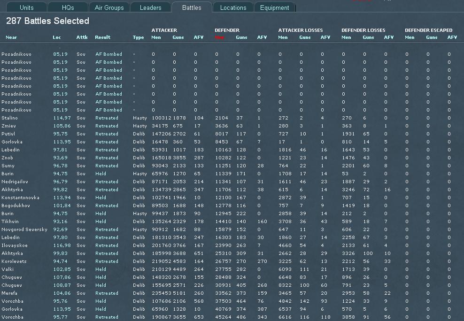This screenshot has height=321, width=464.
Task: Open location 107,86 for Chuguev
Action: pyautogui.click(x=62, y=277)
